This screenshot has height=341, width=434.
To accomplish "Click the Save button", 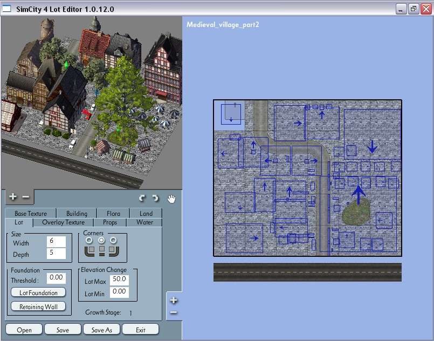I will [x=63, y=330].
